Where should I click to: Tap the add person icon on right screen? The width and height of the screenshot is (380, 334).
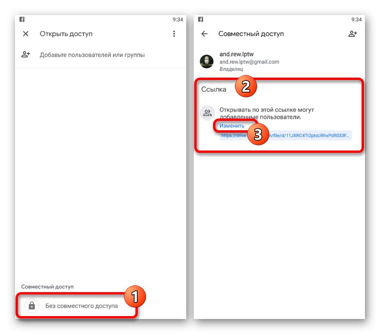click(353, 33)
